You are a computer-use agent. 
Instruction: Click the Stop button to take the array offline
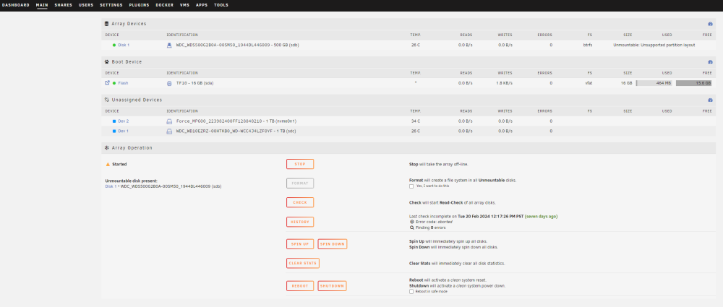[300, 164]
